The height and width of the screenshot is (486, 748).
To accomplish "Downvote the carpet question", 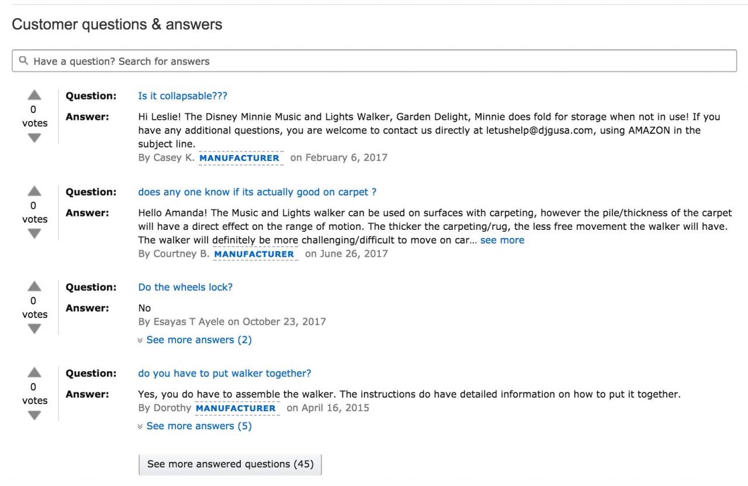I will [34, 234].
